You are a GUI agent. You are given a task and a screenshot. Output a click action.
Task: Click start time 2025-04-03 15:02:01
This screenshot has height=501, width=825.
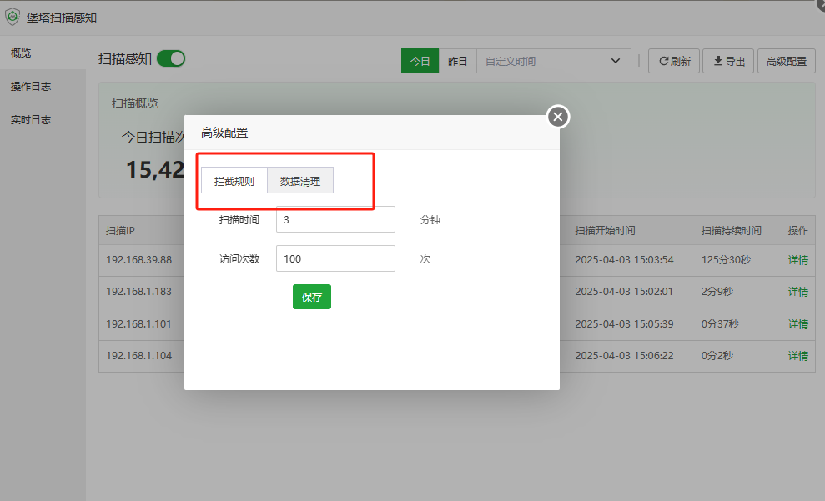624,291
